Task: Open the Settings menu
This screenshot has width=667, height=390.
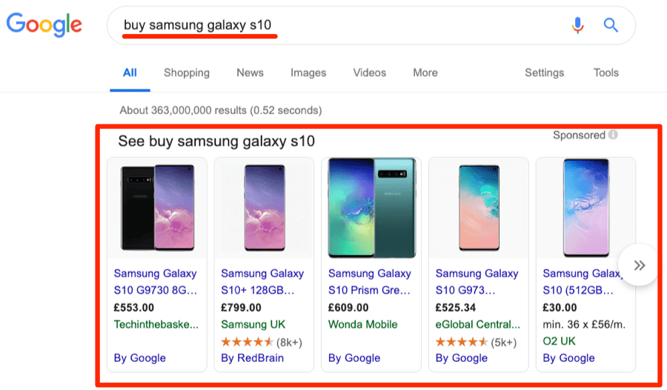Action: pos(544,73)
